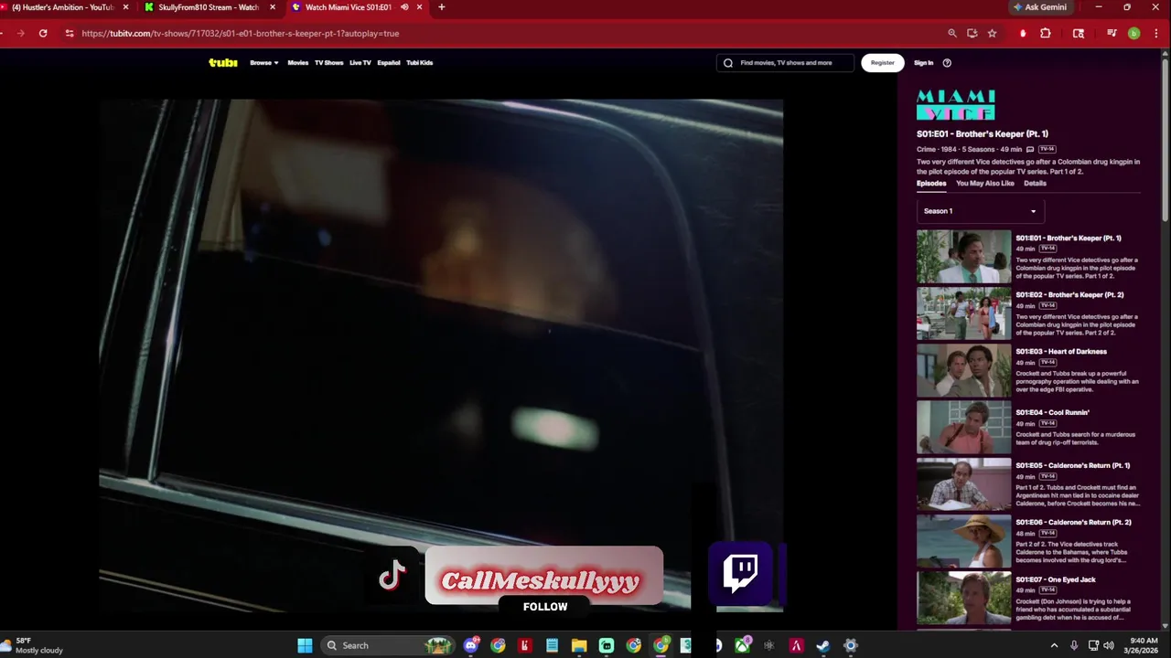
Task: Click the "S01:E04 - Cool Runnin'" title
Action: click(x=1052, y=413)
